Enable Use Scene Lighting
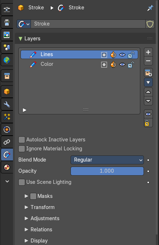159x245 pixels. point(22,182)
